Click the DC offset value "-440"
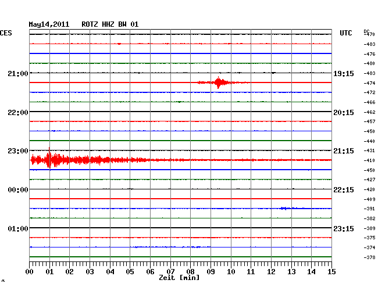378x287 pixels. 369,141
